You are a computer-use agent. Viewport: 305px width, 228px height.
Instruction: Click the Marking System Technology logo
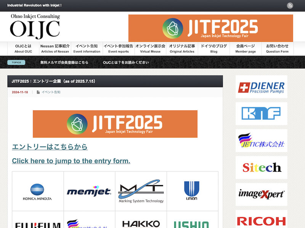[141, 191]
